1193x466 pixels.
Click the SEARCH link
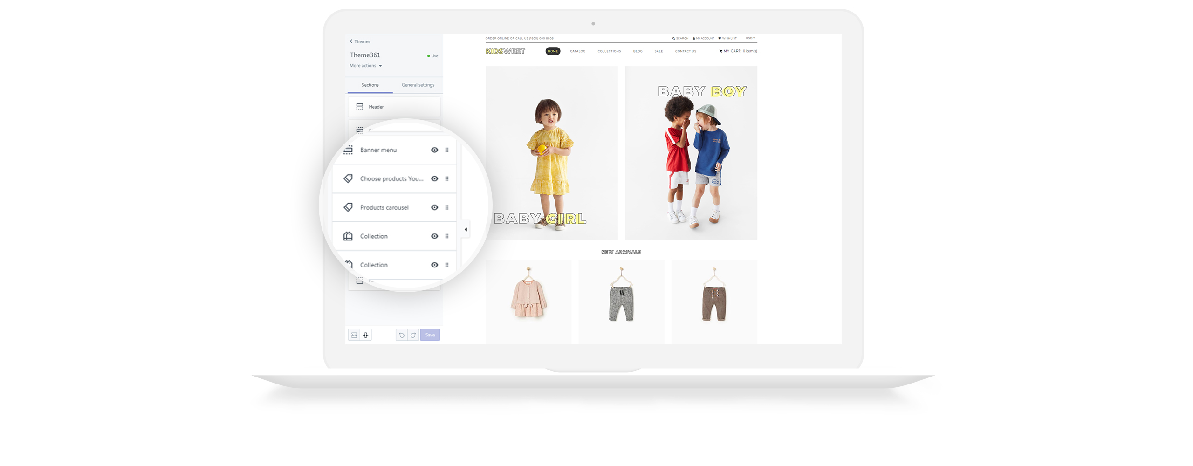click(680, 38)
